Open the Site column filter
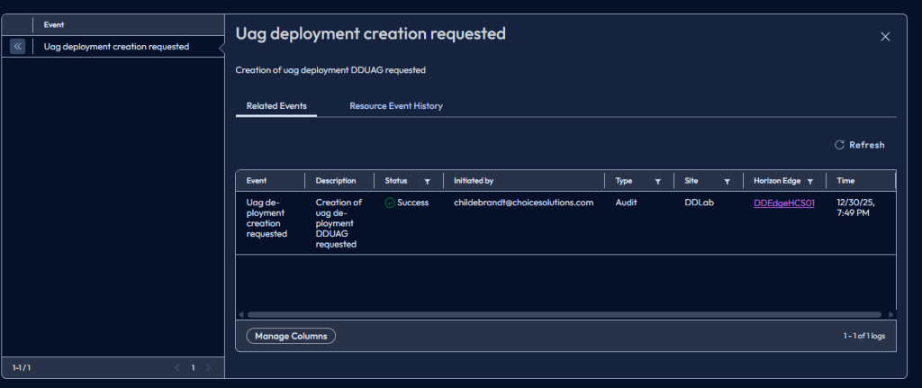Screen dimensions: 922x388 click(x=727, y=181)
